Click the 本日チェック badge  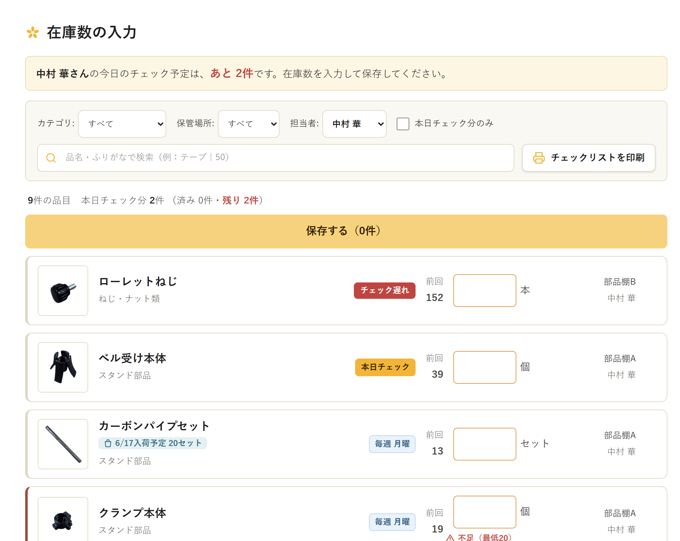[385, 367]
